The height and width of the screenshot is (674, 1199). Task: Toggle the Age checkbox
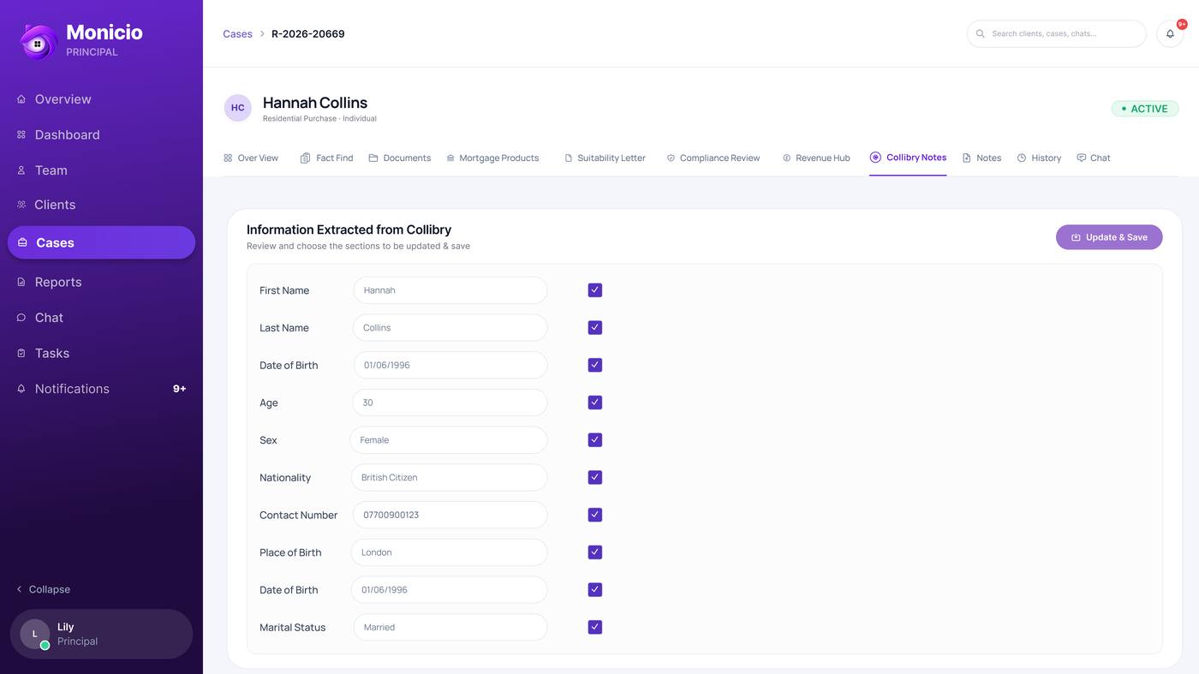(x=595, y=403)
